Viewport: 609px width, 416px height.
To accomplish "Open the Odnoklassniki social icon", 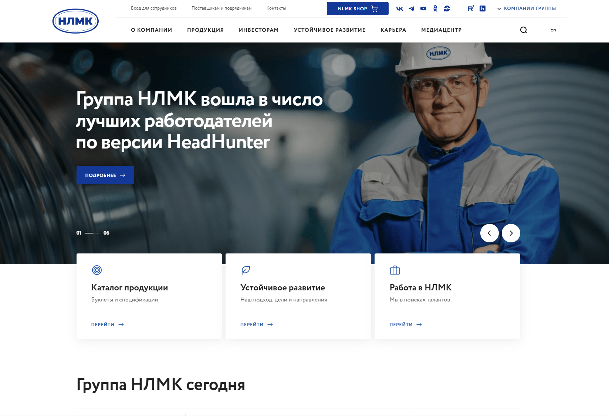I will 435,8.
